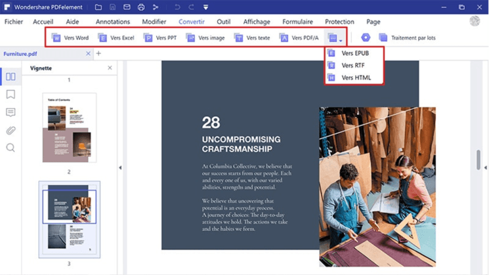This screenshot has width=489, height=275.
Task: Open the Annotations menu
Action: 112,22
